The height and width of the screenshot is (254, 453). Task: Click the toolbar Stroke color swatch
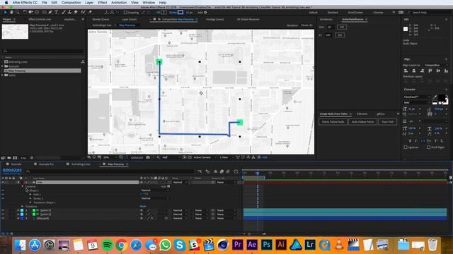pyautogui.click(x=180, y=13)
